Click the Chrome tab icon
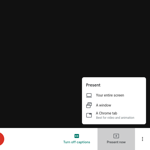This screenshot has width=150, height=150. point(89,115)
